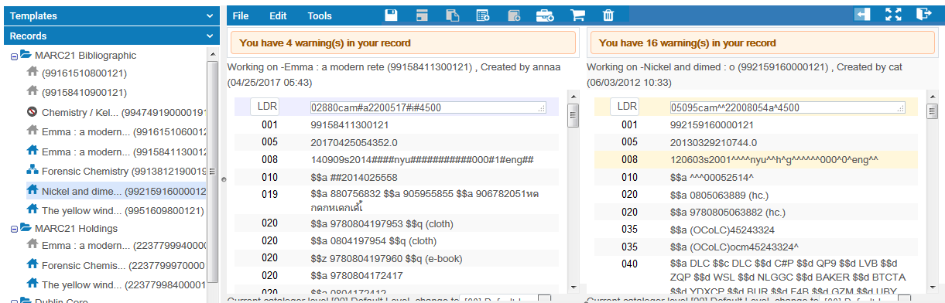
Task: Click 'You have 4 warning(s) in your record'
Action: tap(325, 43)
